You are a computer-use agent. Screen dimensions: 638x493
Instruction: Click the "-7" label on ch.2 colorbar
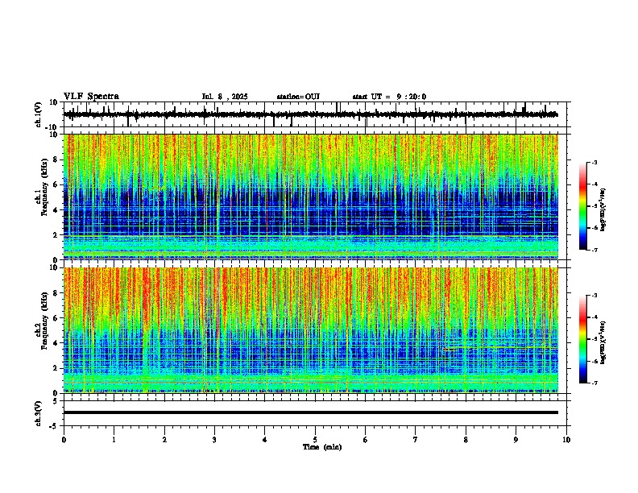[594, 383]
